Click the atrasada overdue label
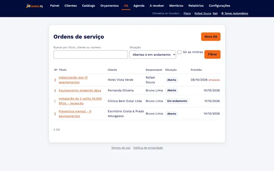The width and height of the screenshot is (274, 171). [214, 80]
